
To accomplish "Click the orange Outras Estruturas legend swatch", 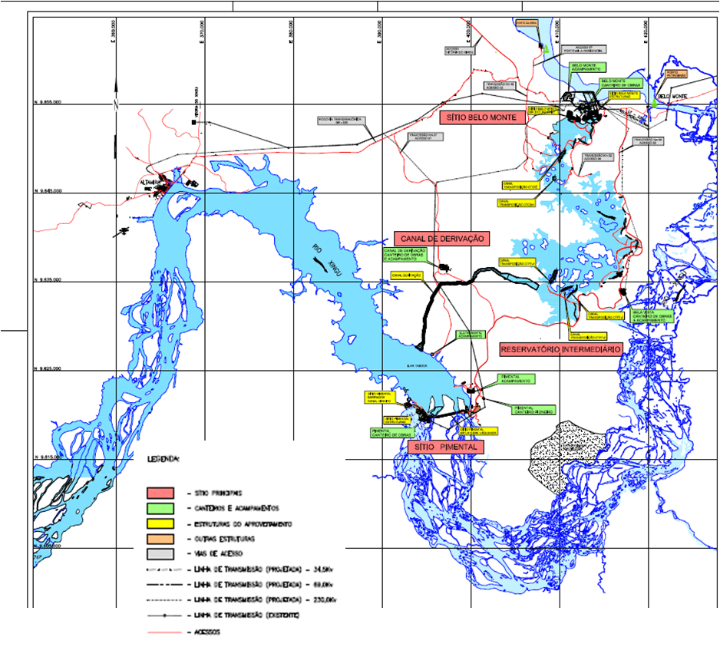I will coord(160,539).
